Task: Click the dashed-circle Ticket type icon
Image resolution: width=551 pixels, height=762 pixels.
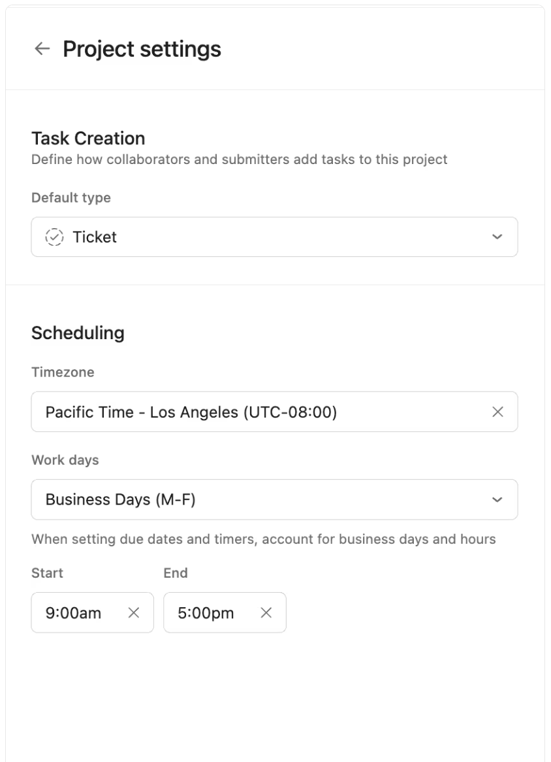Action: click(x=54, y=237)
